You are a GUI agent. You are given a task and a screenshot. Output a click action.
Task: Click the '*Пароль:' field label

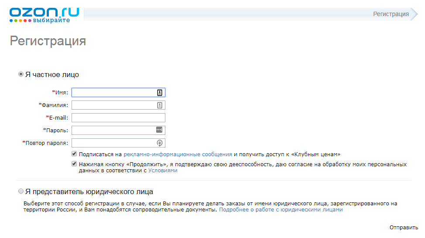coord(55,130)
